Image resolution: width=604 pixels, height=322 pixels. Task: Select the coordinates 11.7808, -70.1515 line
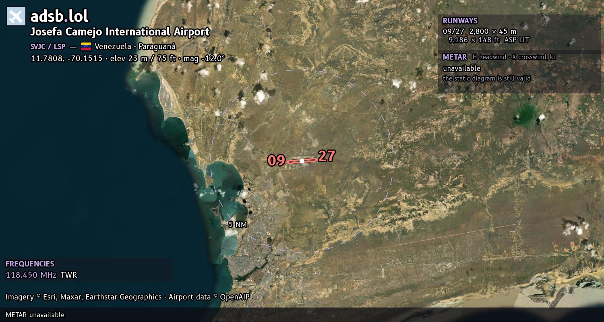coord(127,58)
